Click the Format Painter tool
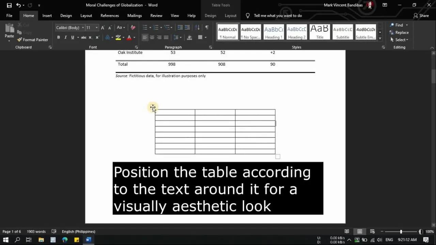Image resolution: width=436 pixels, height=245 pixels. click(x=33, y=40)
